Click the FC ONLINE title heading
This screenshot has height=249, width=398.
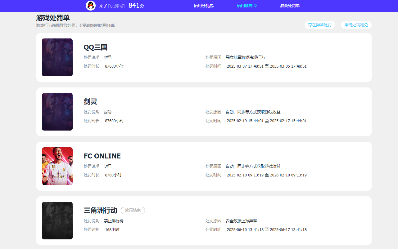point(102,156)
